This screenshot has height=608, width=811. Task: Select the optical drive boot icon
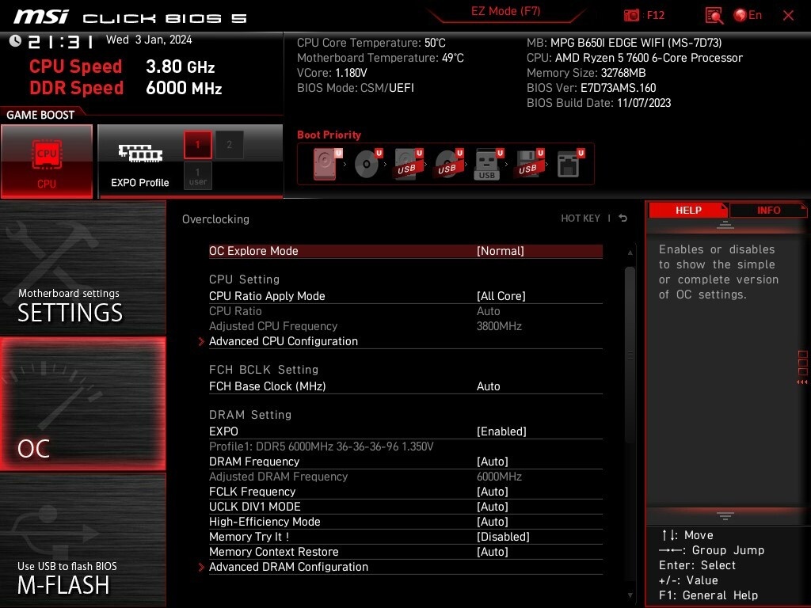point(367,164)
